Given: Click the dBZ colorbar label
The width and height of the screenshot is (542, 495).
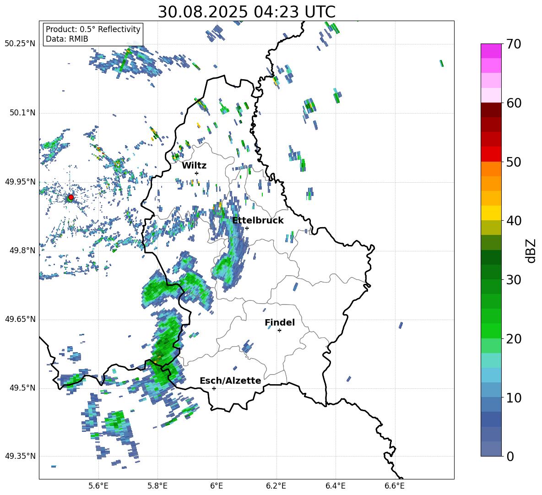Looking at the screenshot, I should pyautogui.click(x=531, y=250).
